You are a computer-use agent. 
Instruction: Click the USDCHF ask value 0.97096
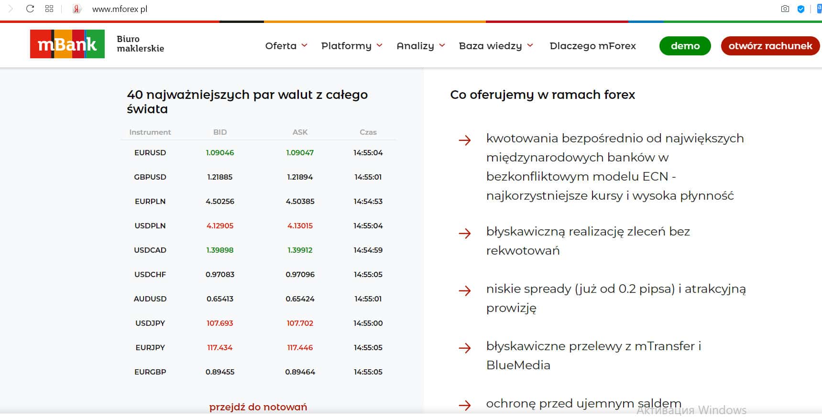[x=300, y=275]
